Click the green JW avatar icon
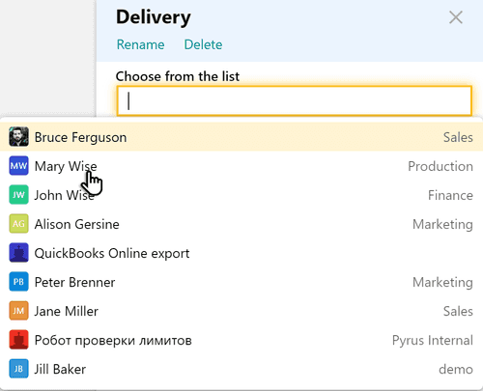Viewport: 483px width, 391px height. [x=18, y=195]
